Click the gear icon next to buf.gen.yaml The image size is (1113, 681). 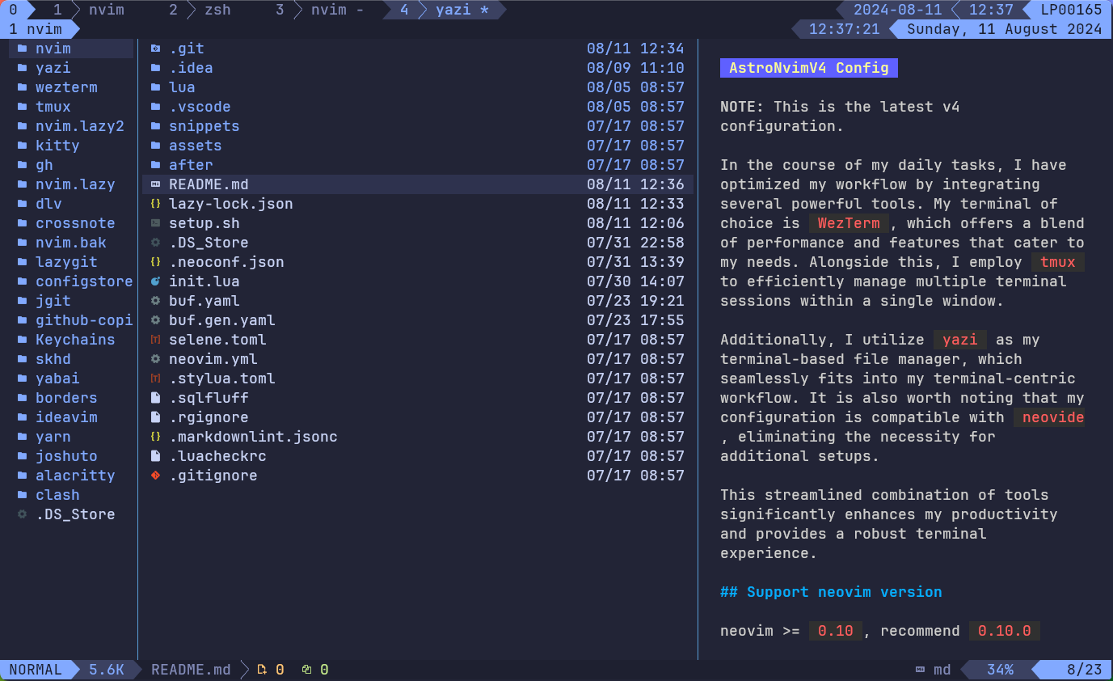(156, 320)
